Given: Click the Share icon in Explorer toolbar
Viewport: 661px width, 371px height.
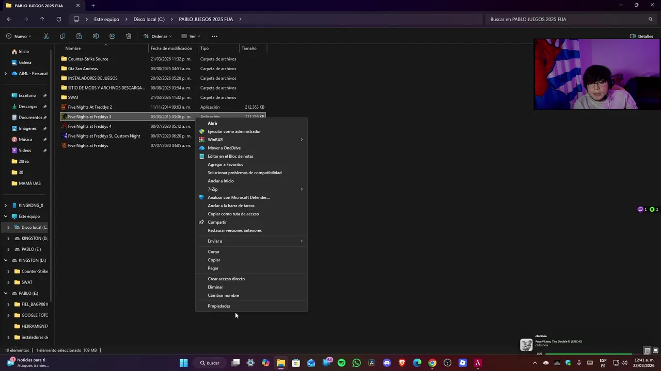Looking at the screenshot, I should [112, 36].
